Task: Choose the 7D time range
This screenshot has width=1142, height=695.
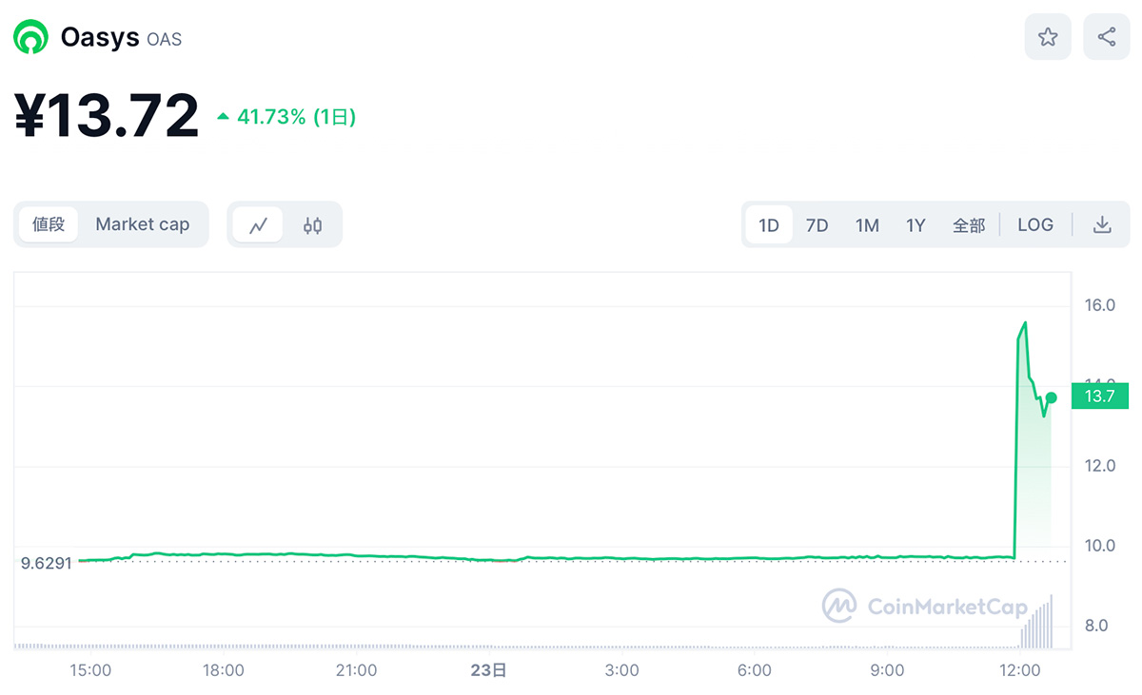Action: coord(817,225)
